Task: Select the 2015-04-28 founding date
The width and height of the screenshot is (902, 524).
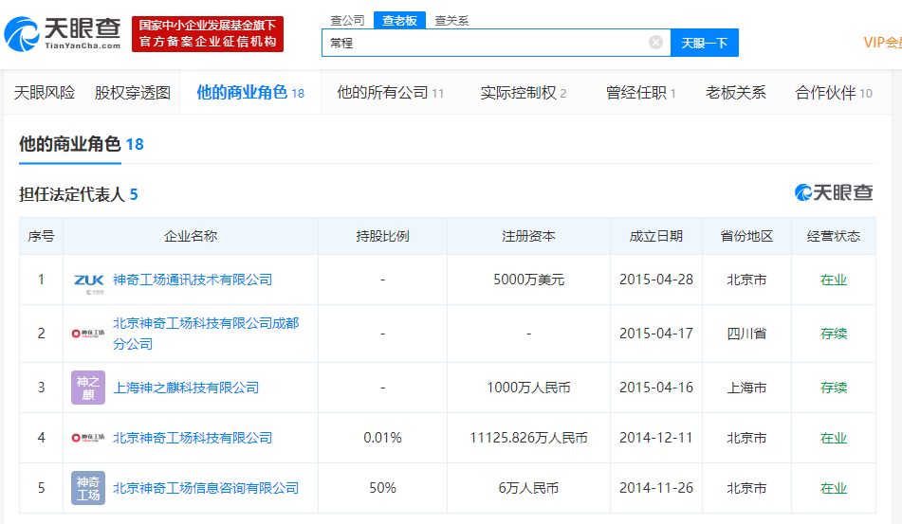Action: pos(655,280)
